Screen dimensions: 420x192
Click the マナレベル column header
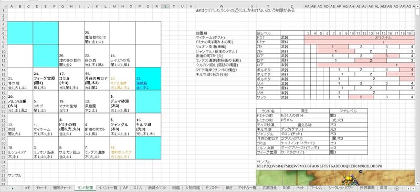(349, 110)
